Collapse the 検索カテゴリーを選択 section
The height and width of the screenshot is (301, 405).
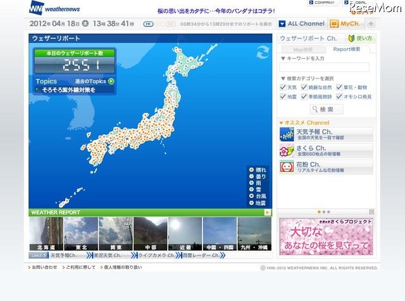pyautogui.click(x=282, y=78)
